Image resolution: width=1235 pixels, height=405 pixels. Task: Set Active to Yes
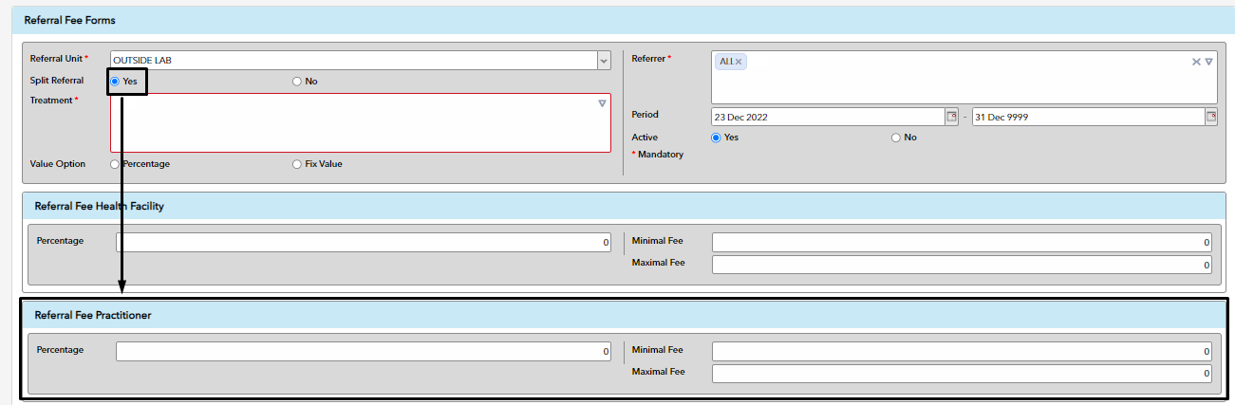(x=716, y=138)
